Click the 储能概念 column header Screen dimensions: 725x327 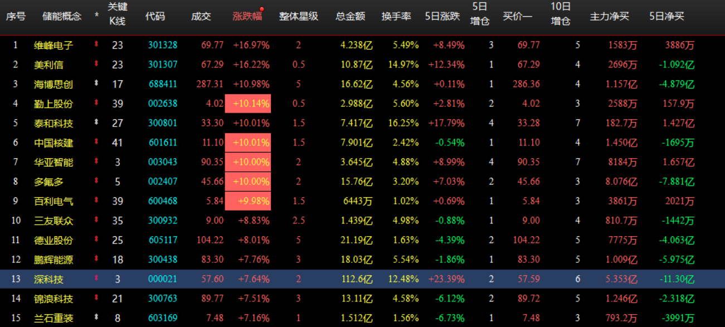click(x=62, y=16)
